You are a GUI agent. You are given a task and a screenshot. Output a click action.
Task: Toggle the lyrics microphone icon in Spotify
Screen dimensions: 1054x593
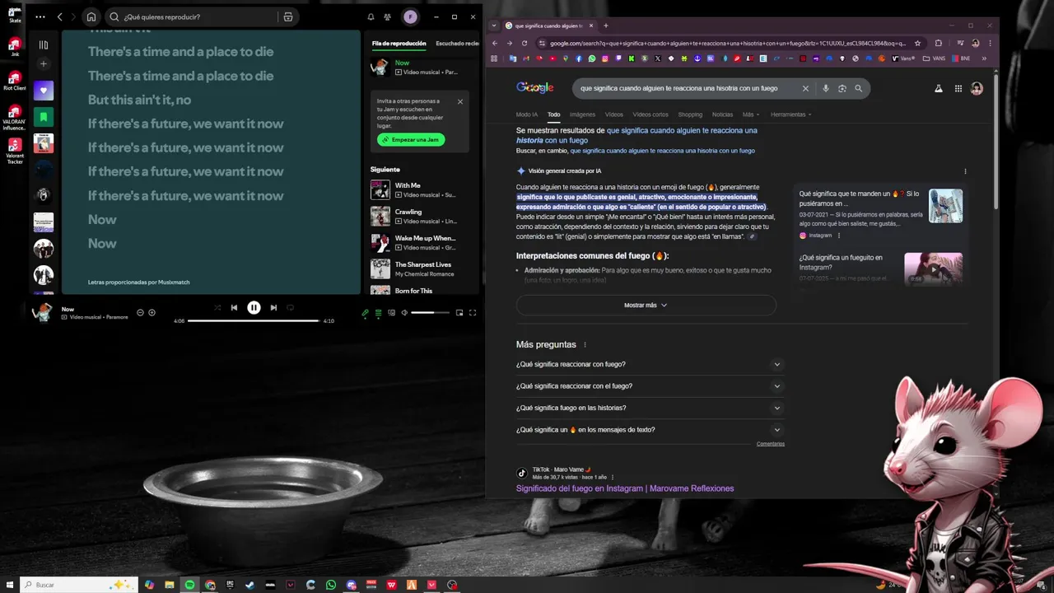(x=366, y=313)
